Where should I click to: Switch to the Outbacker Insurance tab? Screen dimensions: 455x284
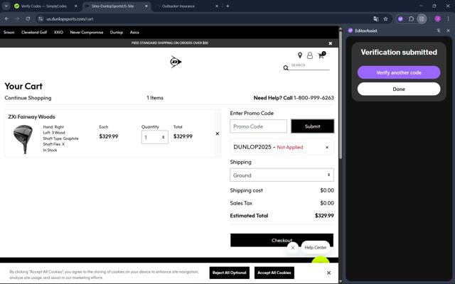click(x=178, y=6)
